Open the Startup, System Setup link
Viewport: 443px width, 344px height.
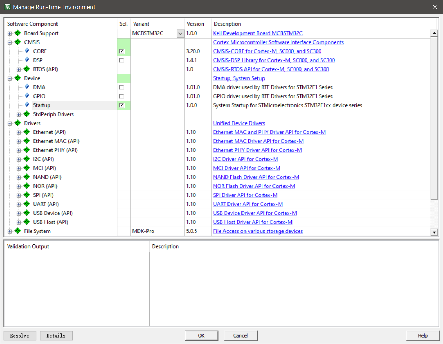pyautogui.click(x=239, y=78)
